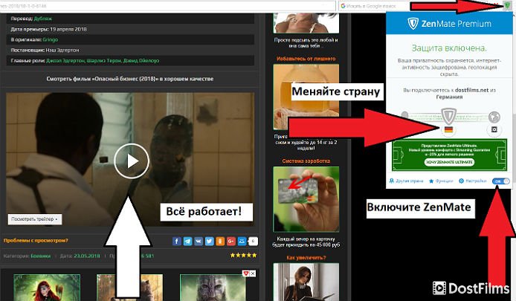Share the page on Facebook

pos(177,241)
